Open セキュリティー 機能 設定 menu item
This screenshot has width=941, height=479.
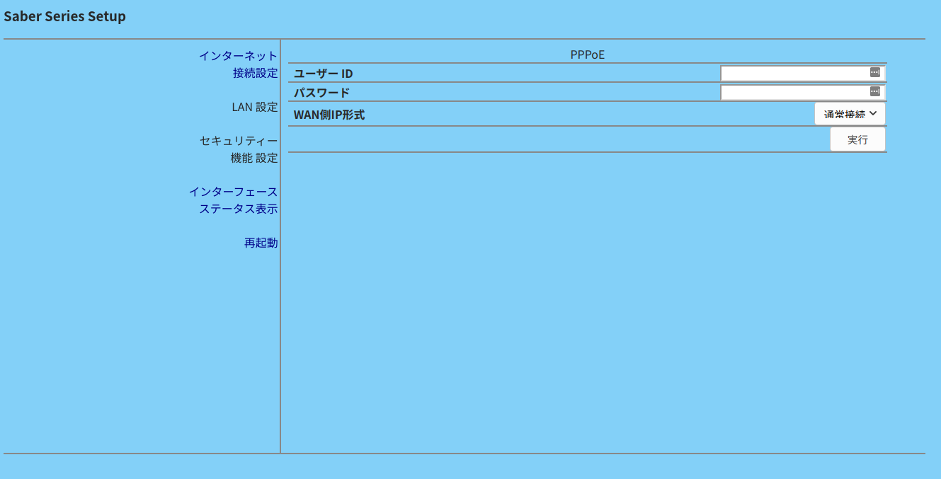239,149
